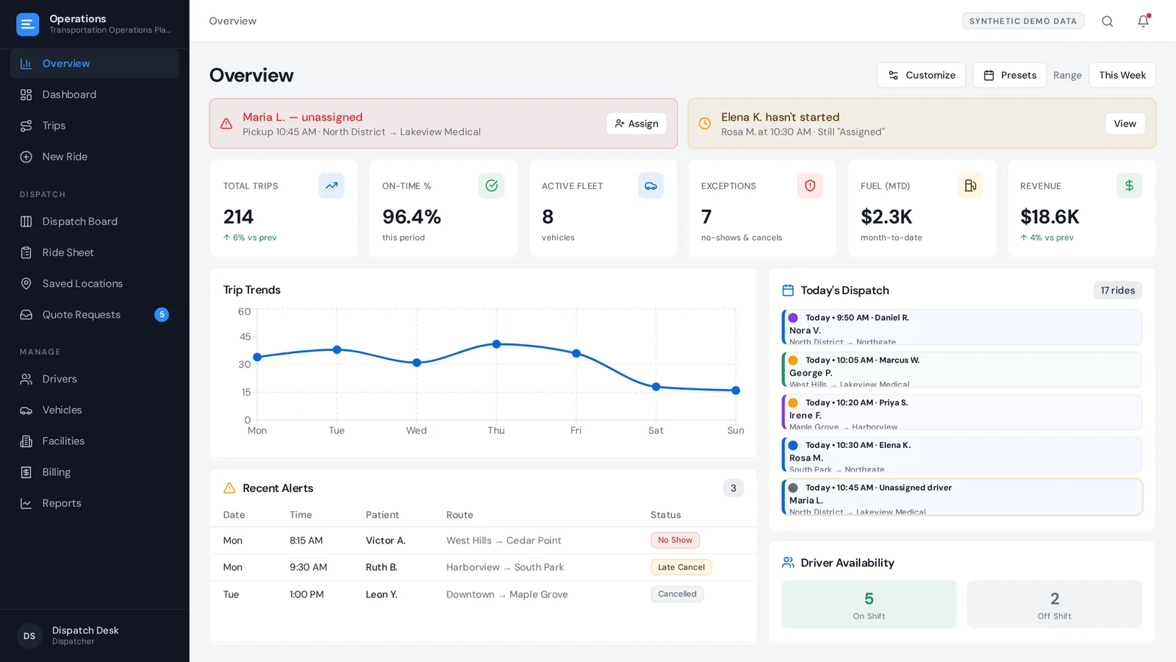
Task: Open Billing in sidebar
Action: click(95, 472)
